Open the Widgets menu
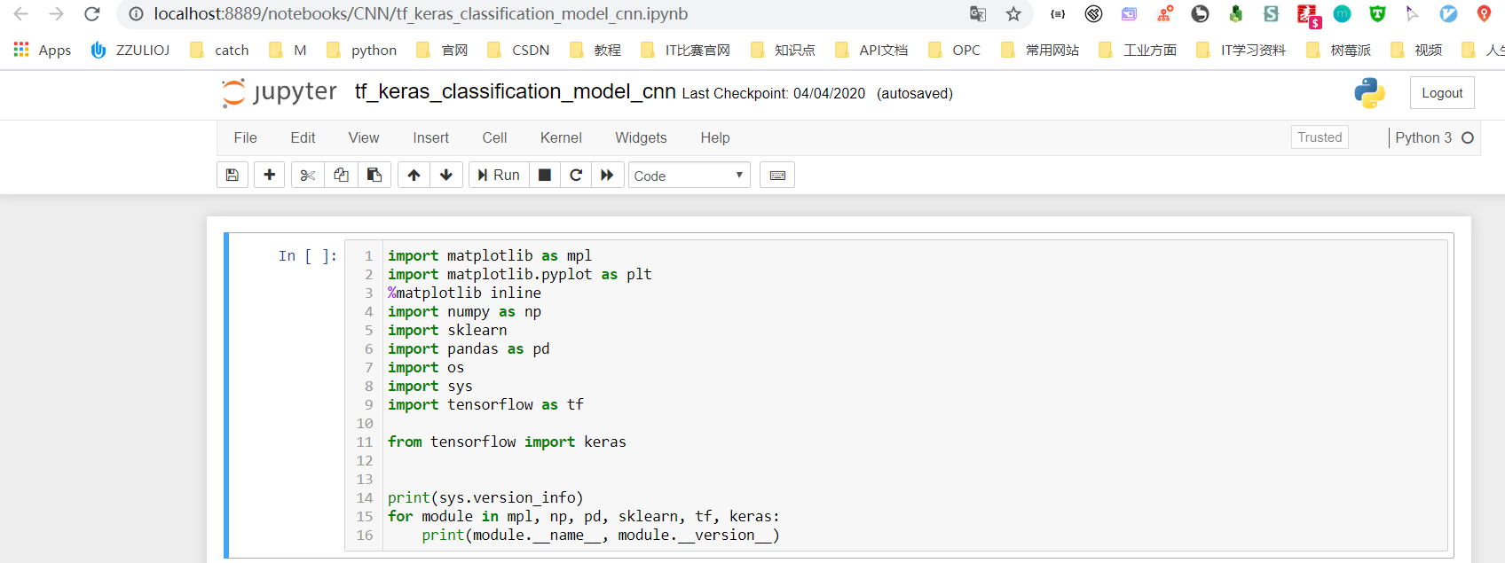 [641, 137]
